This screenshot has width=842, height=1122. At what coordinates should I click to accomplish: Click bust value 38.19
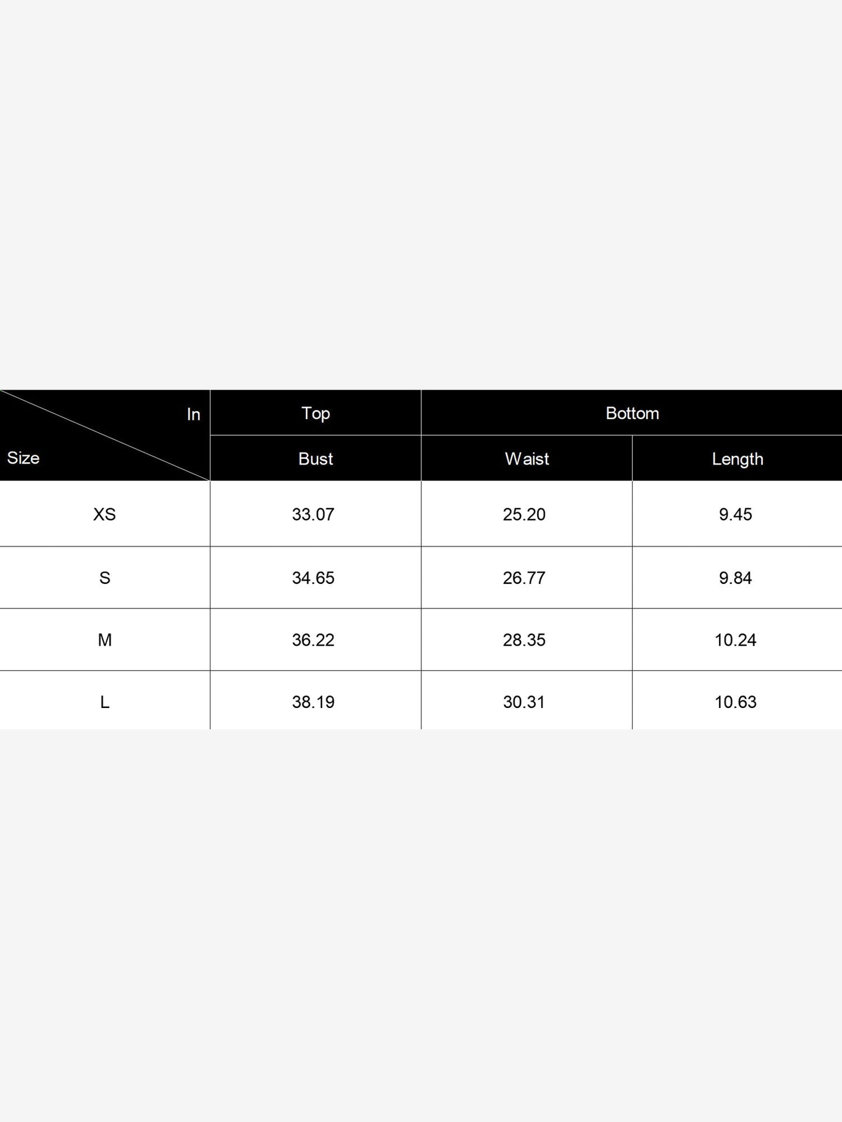313,702
